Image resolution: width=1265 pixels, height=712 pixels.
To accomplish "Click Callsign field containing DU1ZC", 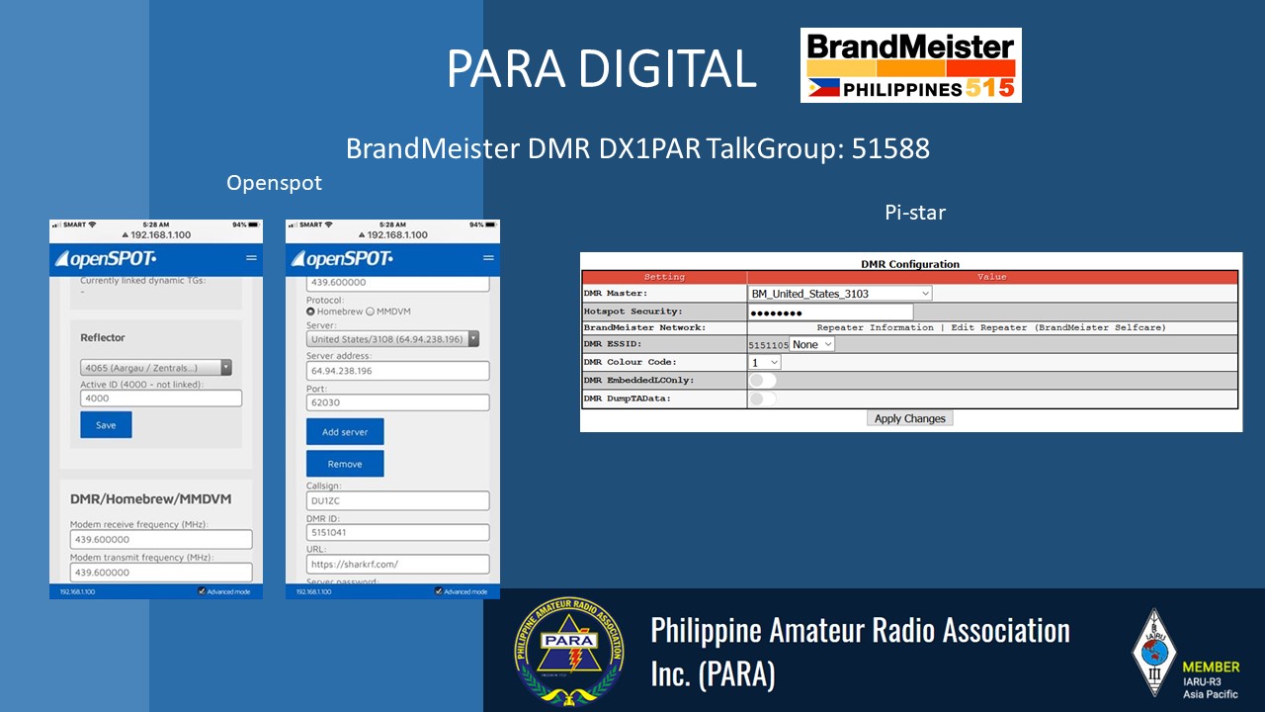I will [398, 500].
